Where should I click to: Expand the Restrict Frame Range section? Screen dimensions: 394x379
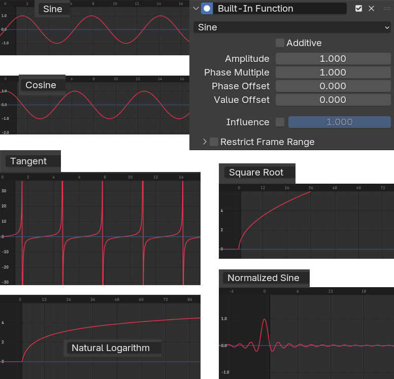coord(205,142)
